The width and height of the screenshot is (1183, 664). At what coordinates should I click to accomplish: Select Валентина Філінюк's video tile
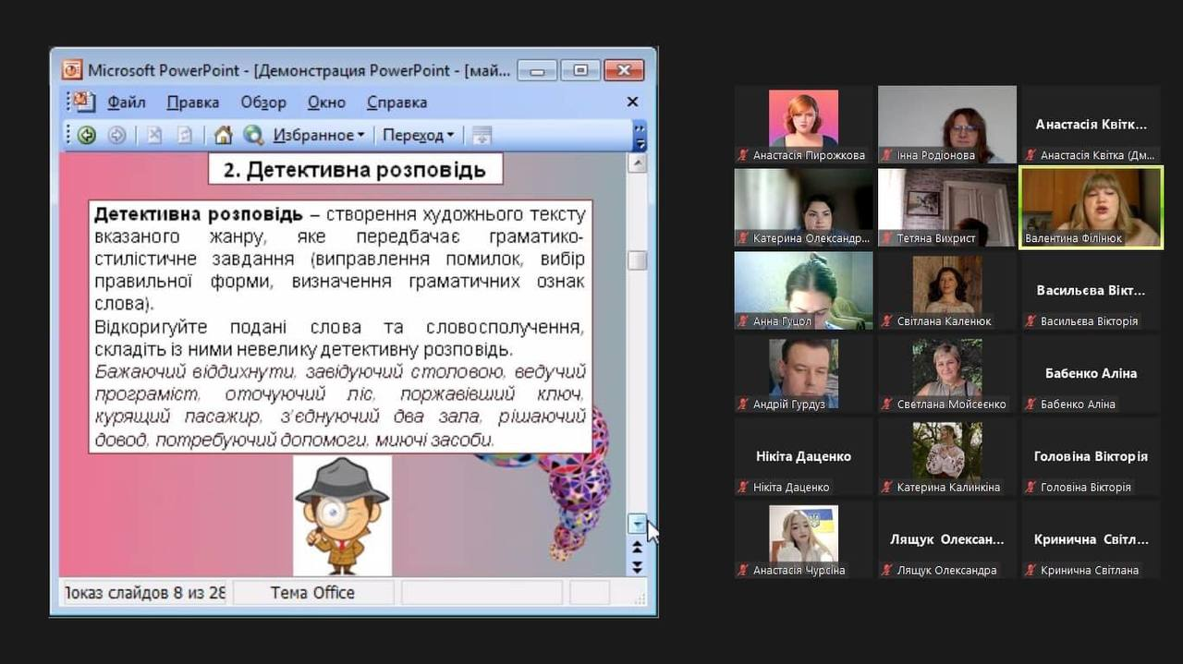click(x=1091, y=207)
